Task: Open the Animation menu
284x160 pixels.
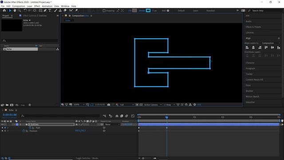Action: 47,6
